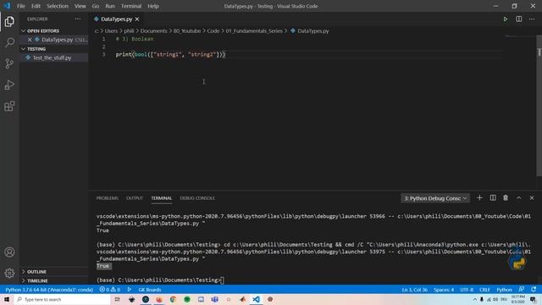Open editor More Actions ellipsis
The image size is (542, 305).
(532, 19)
